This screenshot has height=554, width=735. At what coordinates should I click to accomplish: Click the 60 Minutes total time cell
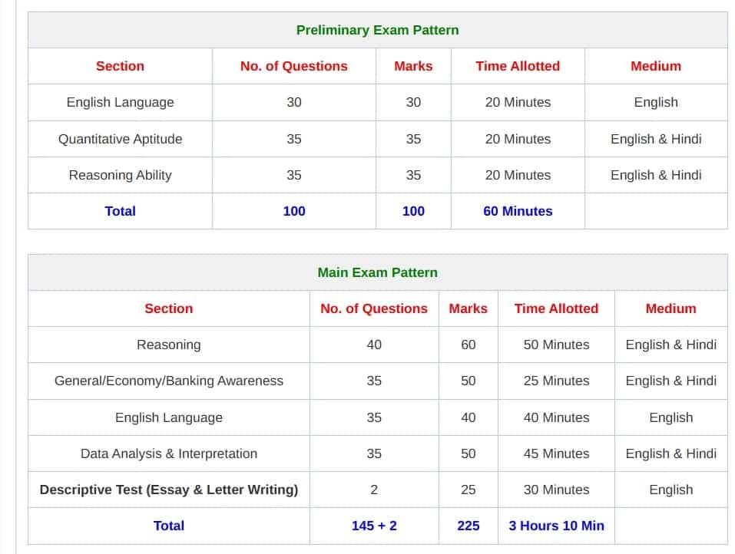[x=518, y=211]
